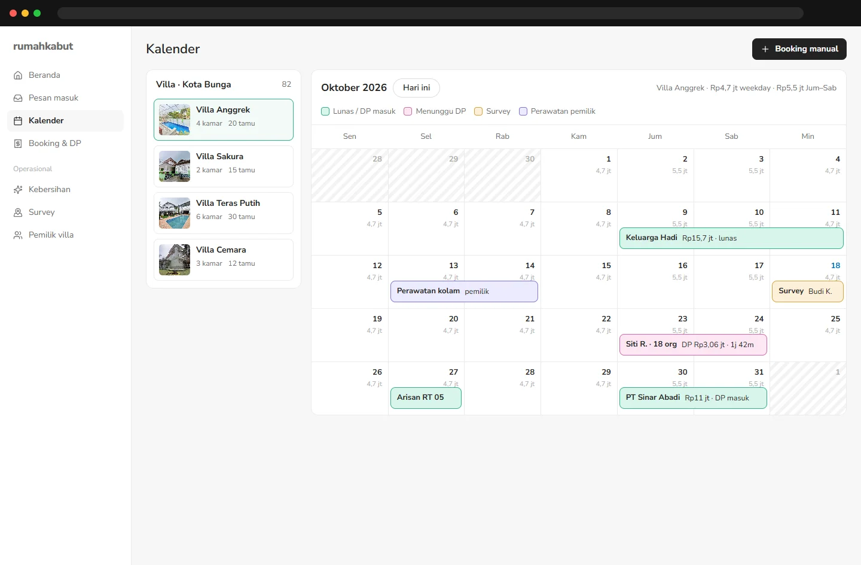Create a new Booking manual
Viewport: 861px width, 565px height.
(799, 49)
